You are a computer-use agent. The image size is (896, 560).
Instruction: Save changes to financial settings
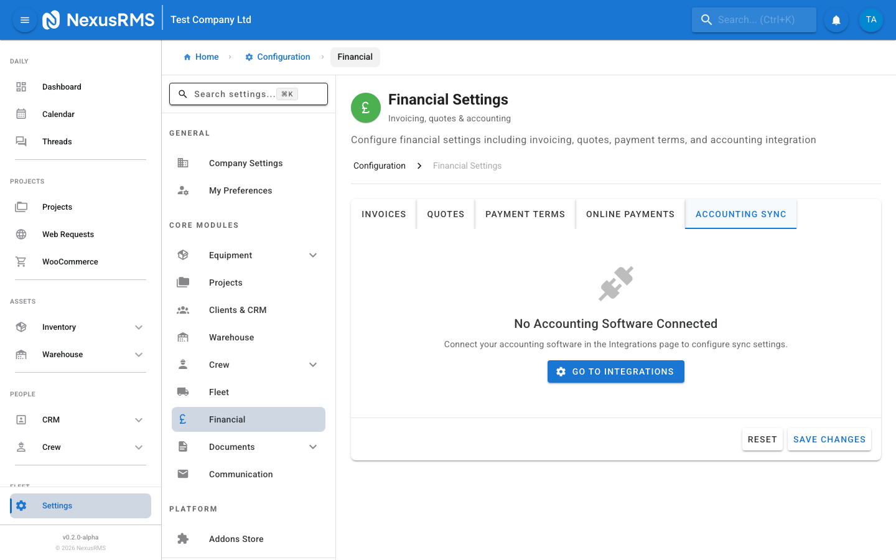(x=829, y=439)
